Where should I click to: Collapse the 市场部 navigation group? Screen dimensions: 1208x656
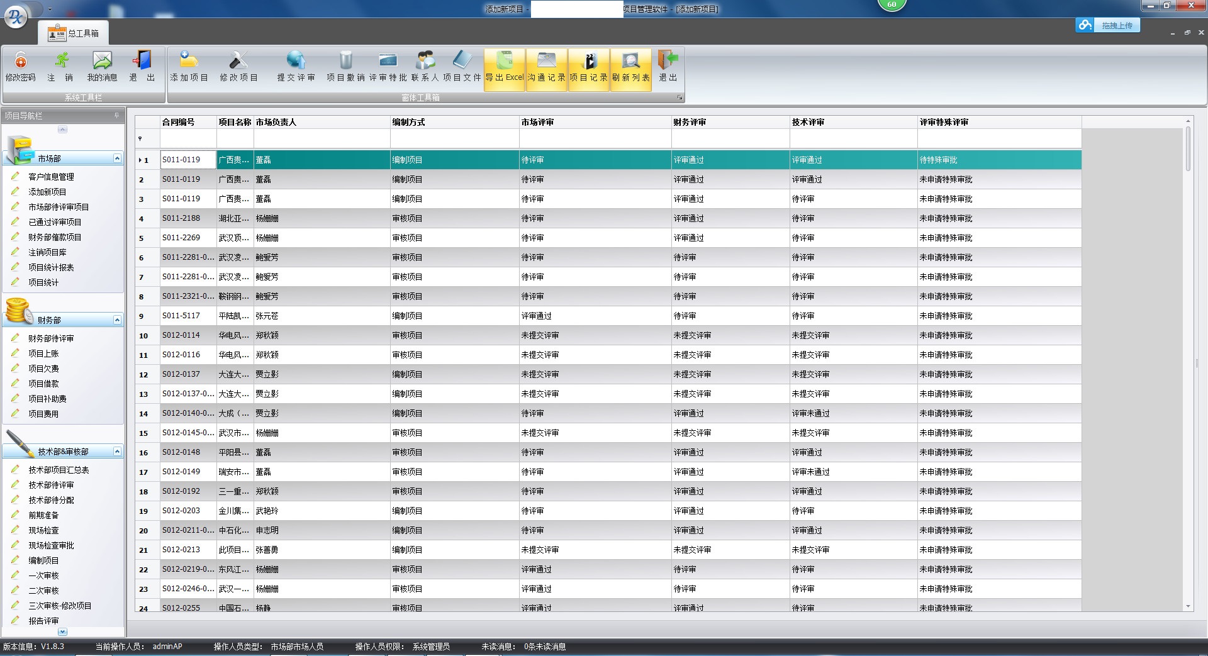(117, 158)
